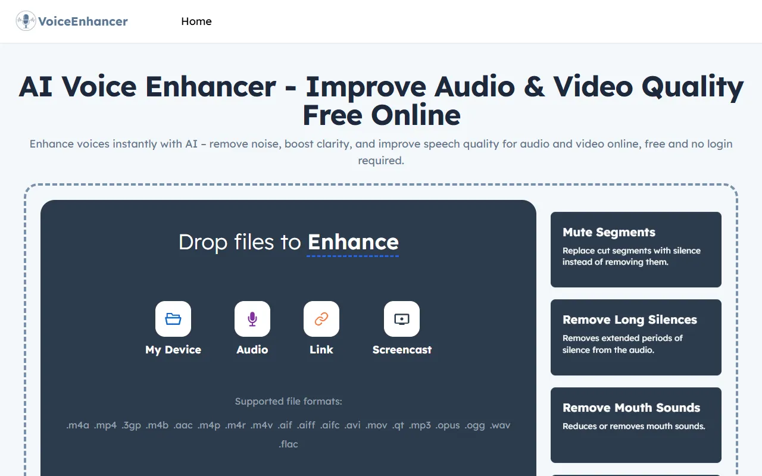762x476 pixels.
Task: Toggle the Mute Segments option card
Action: [x=636, y=249]
